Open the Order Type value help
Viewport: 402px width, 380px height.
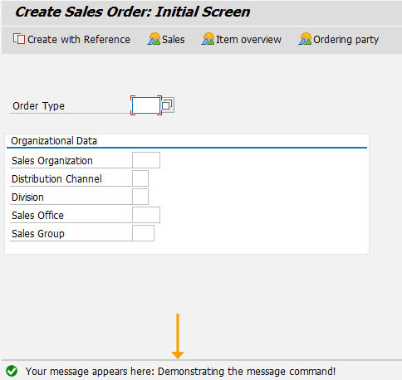168,105
